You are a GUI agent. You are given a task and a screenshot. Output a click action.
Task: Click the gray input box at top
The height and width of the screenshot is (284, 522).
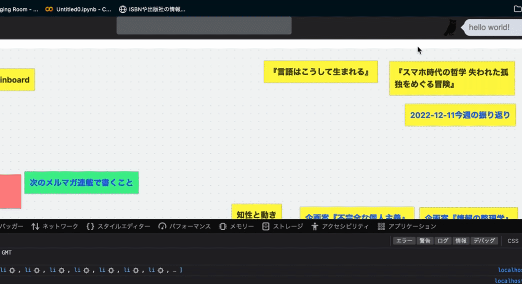tap(204, 26)
